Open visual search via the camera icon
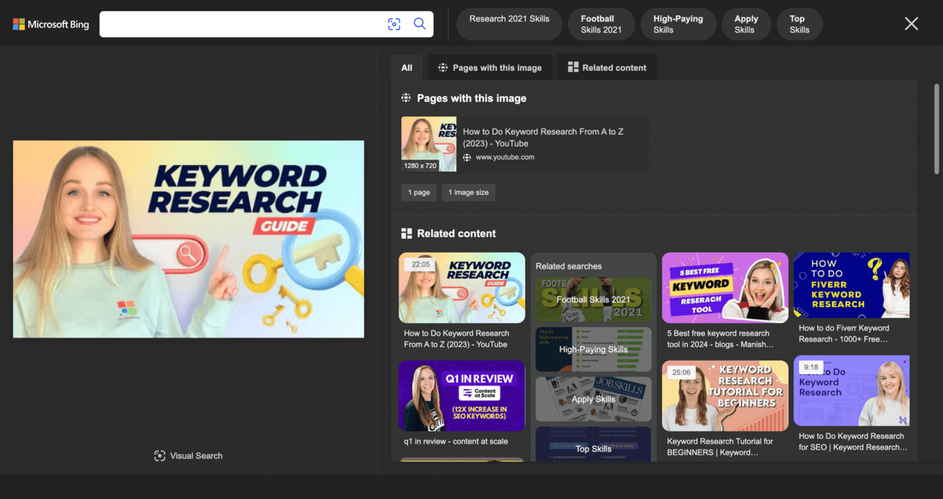 [394, 24]
